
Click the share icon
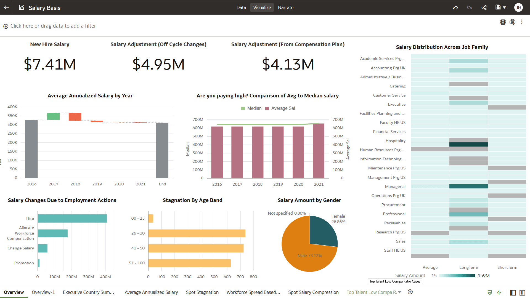(x=484, y=7)
